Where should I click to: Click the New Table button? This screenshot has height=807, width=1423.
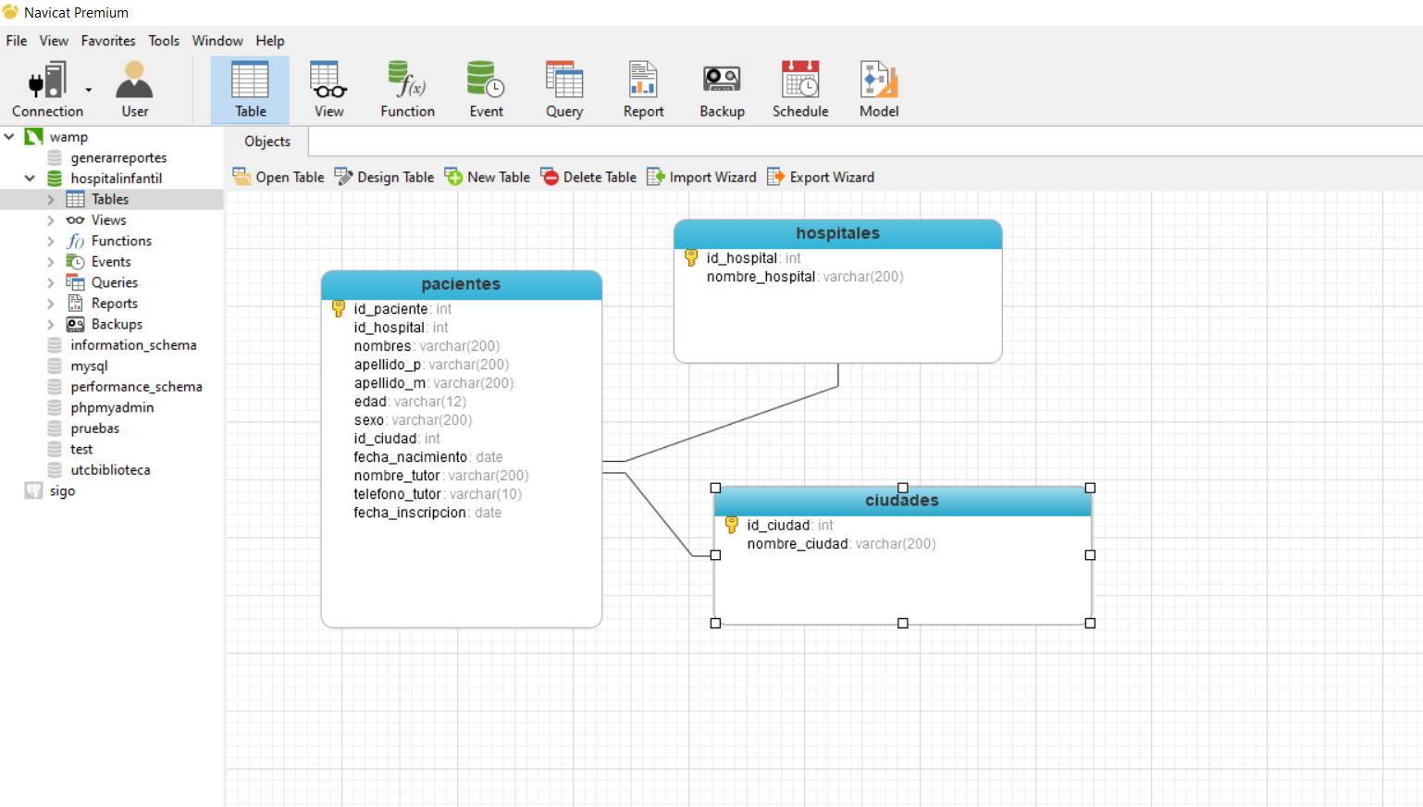pyautogui.click(x=487, y=177)
